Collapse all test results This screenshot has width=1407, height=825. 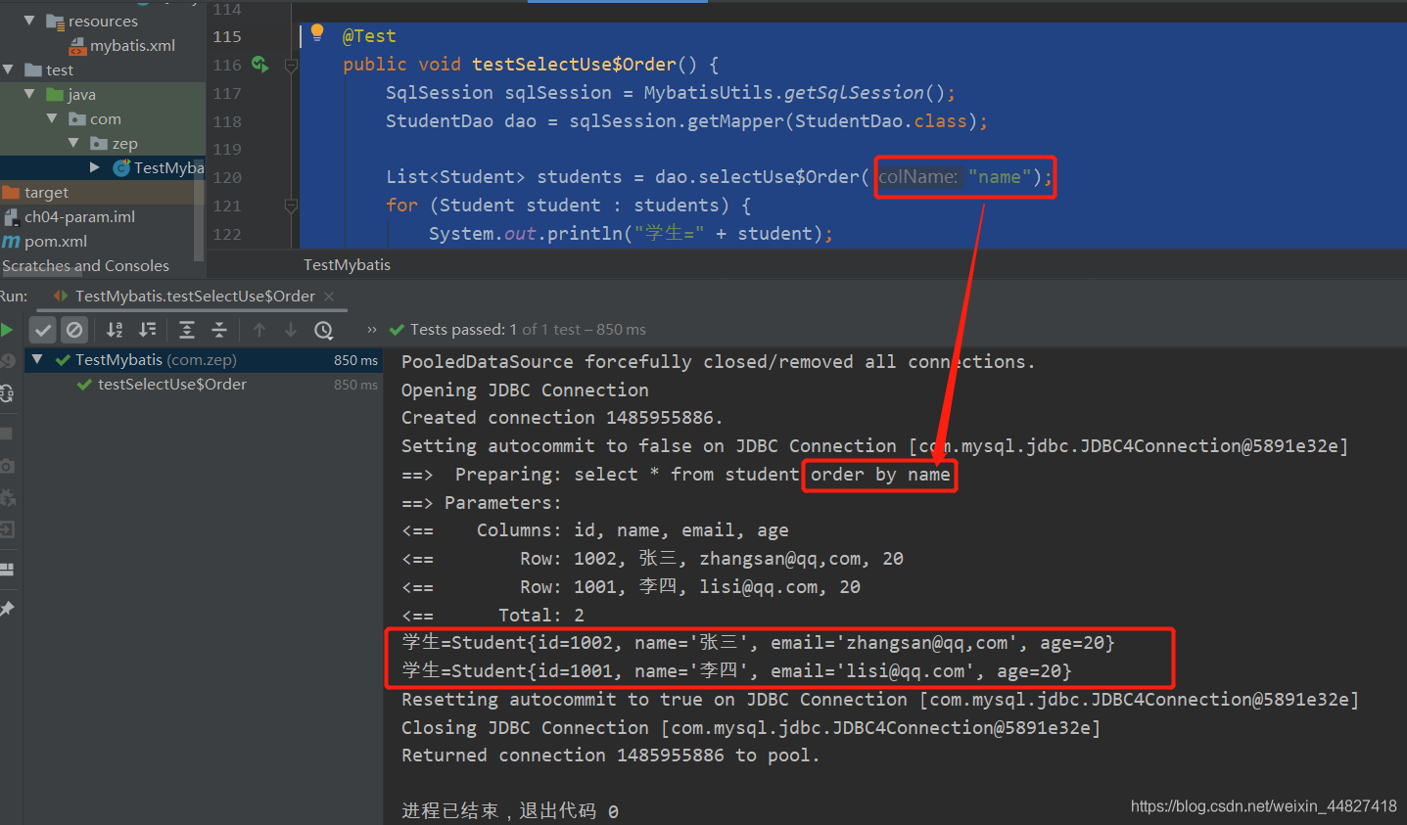tap(219, 330)
